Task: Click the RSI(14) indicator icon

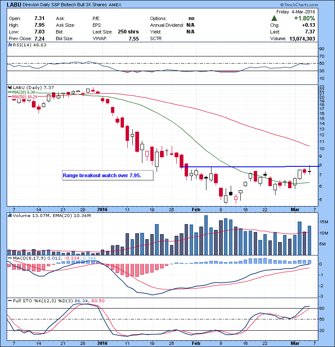Action: click(10, 45)
